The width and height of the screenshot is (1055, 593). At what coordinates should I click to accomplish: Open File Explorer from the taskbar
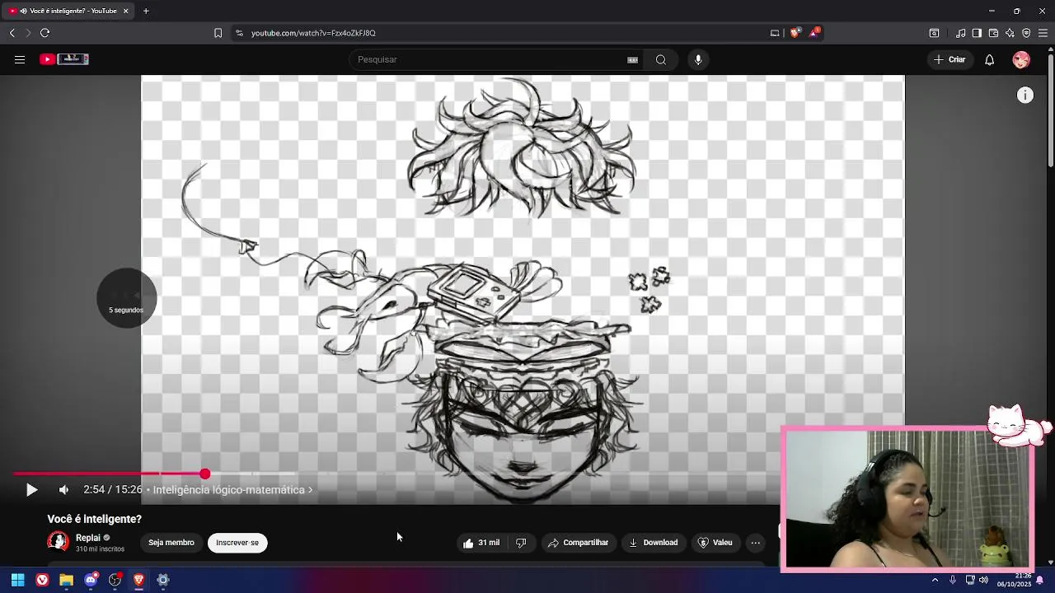coord(66,580)
